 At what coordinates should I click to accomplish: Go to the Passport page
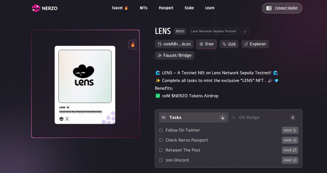tap(166, 8)
